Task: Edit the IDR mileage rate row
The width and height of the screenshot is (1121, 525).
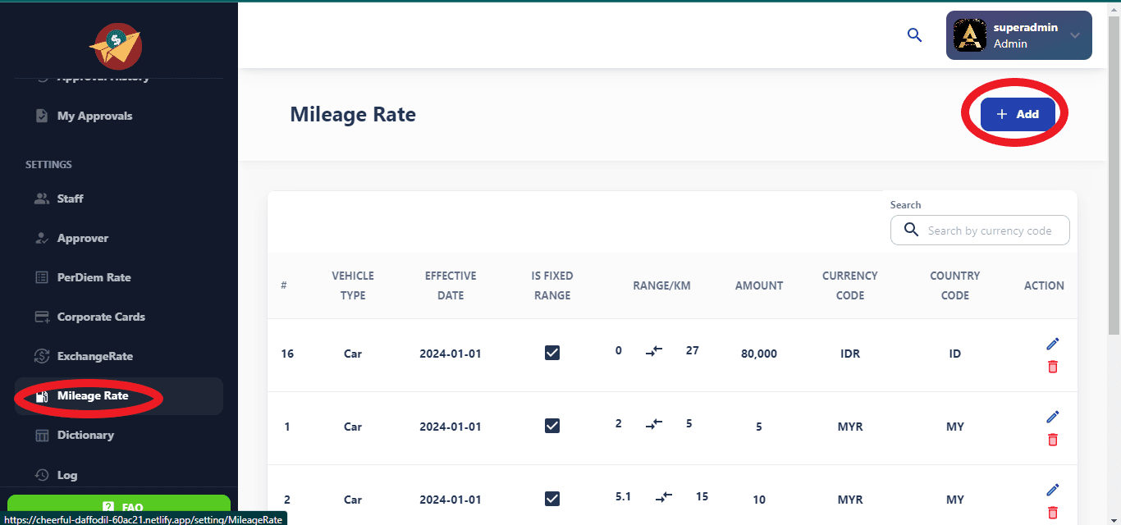Action: click(x=1053, y=343)
